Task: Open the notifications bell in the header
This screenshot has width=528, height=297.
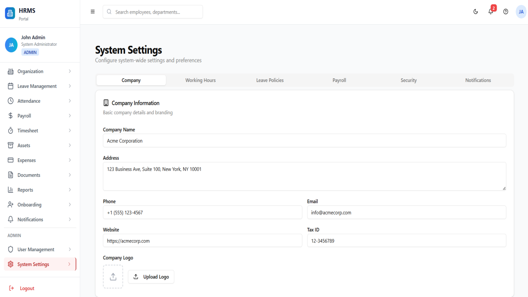Action: [x=491, y=12]
